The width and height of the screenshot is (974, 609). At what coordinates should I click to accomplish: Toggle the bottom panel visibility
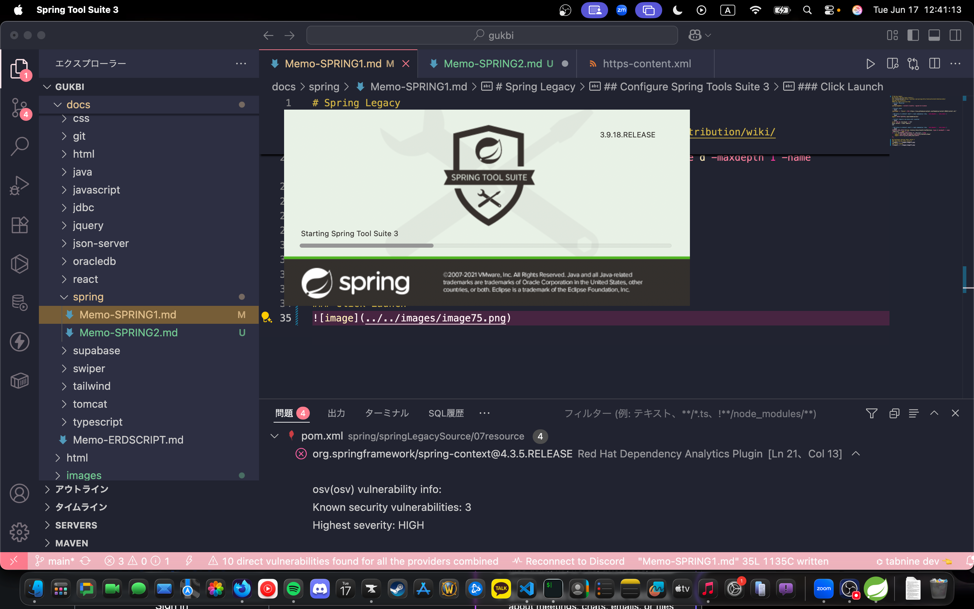pos(934,35)
